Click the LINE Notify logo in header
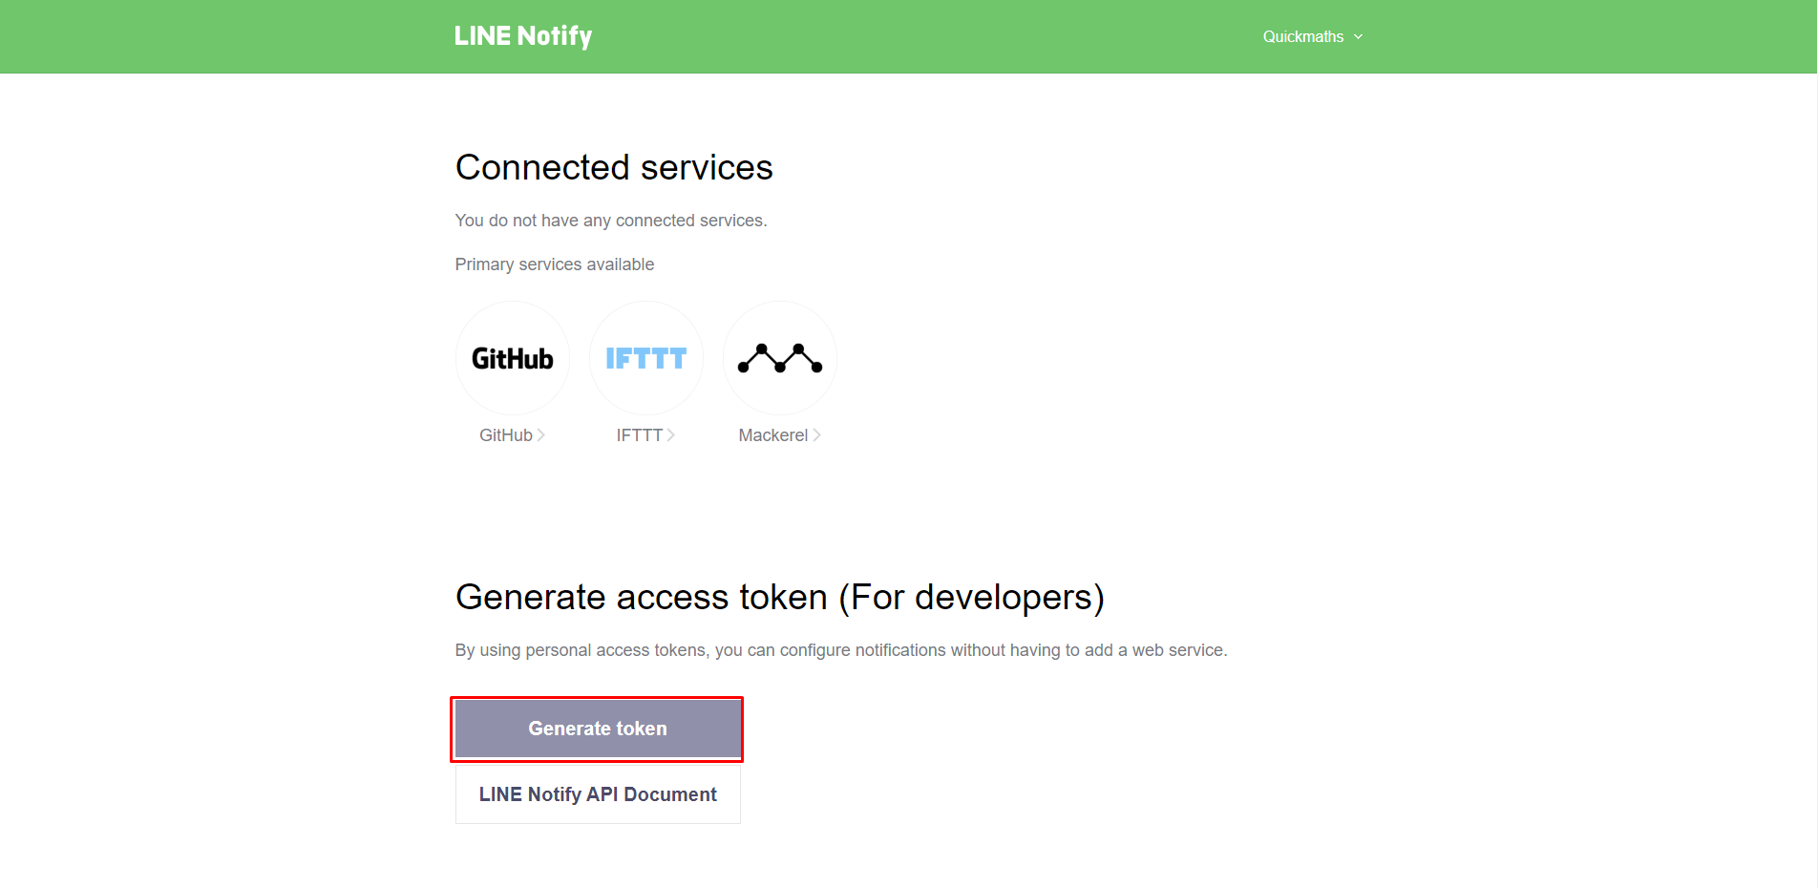This screenshot has height=888, width=1818. tap(523, 36)
